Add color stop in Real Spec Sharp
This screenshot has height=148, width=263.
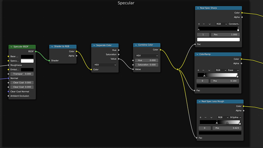point(199,24)
